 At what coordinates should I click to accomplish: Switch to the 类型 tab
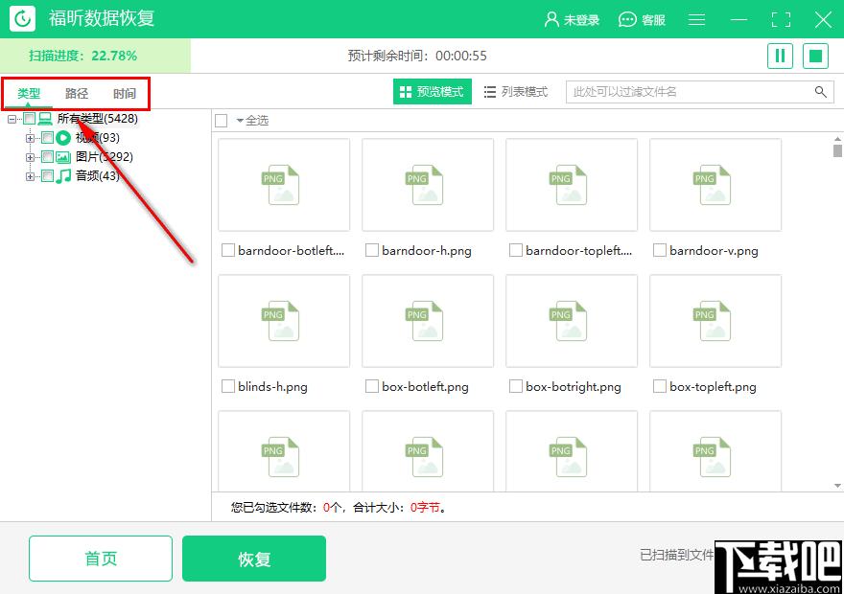(x=29, y=94)
